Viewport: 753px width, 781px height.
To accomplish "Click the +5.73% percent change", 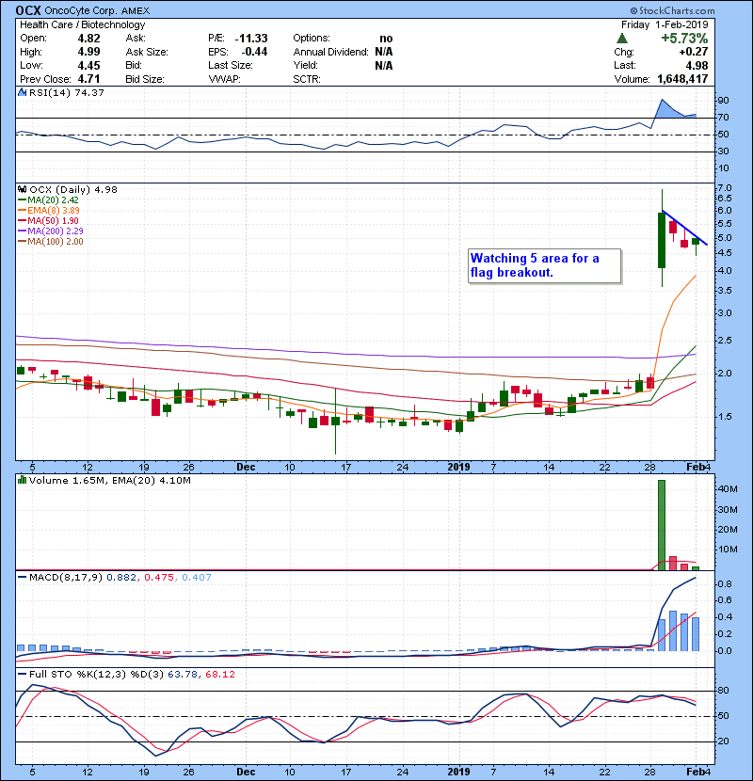I will (684, 39).
